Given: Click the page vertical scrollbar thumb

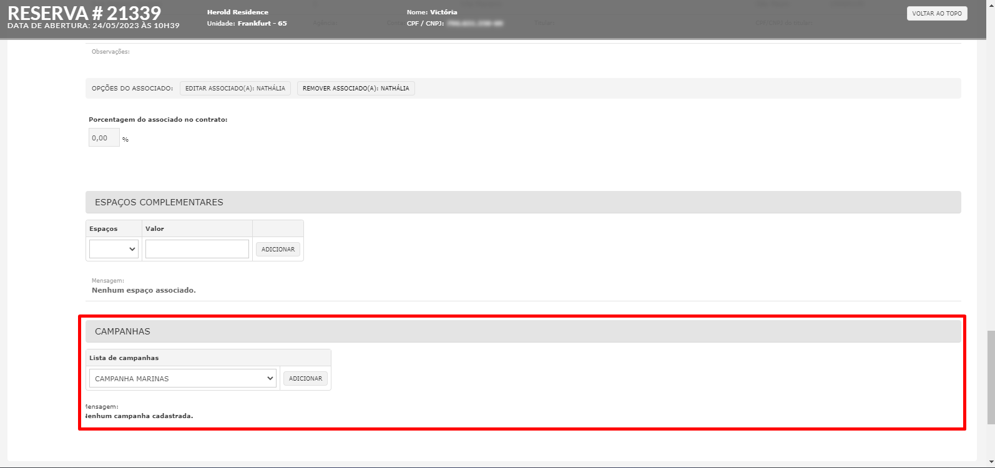Looking at the screenshot, I should [990, 378].
